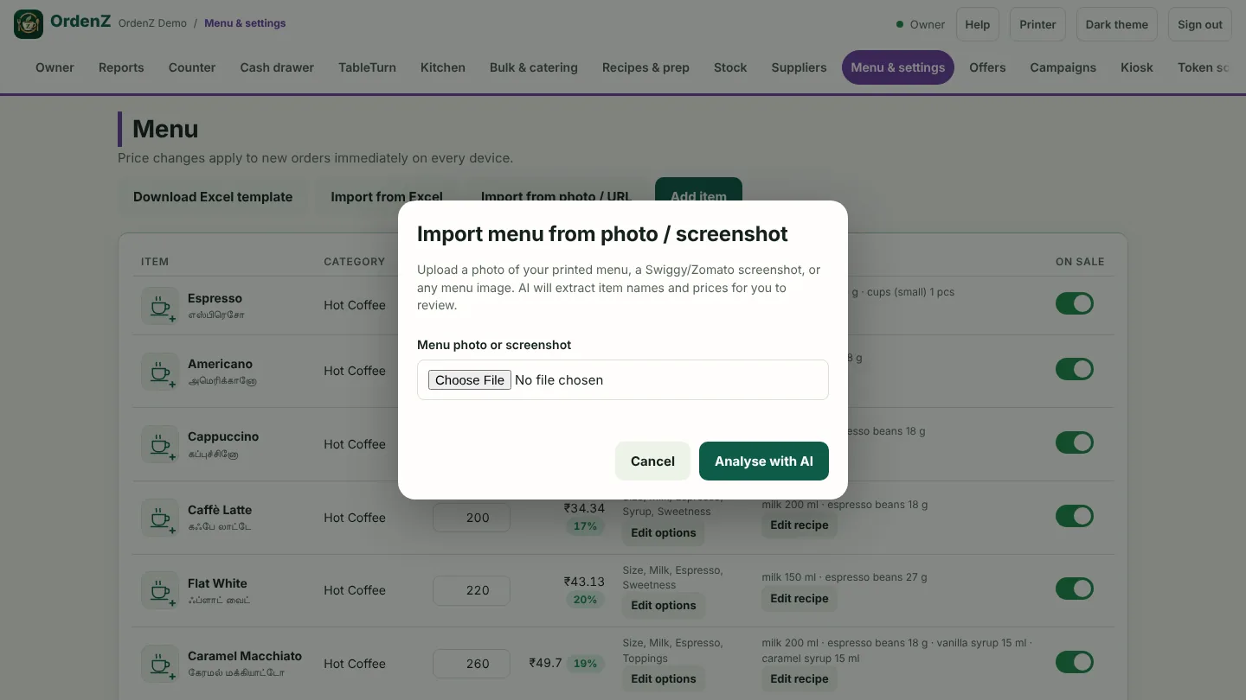Click Analyse with AI button
The width and height of the screenshot is (1246, 700).
[764, 461]
